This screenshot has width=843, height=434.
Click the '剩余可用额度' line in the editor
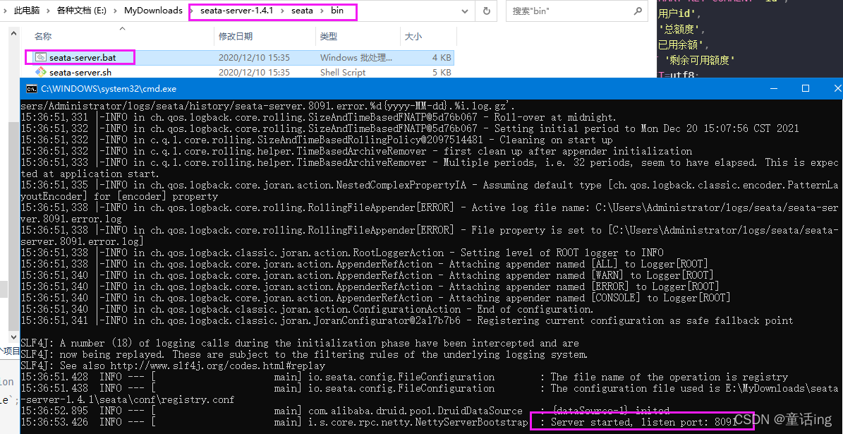coord(700,60)
